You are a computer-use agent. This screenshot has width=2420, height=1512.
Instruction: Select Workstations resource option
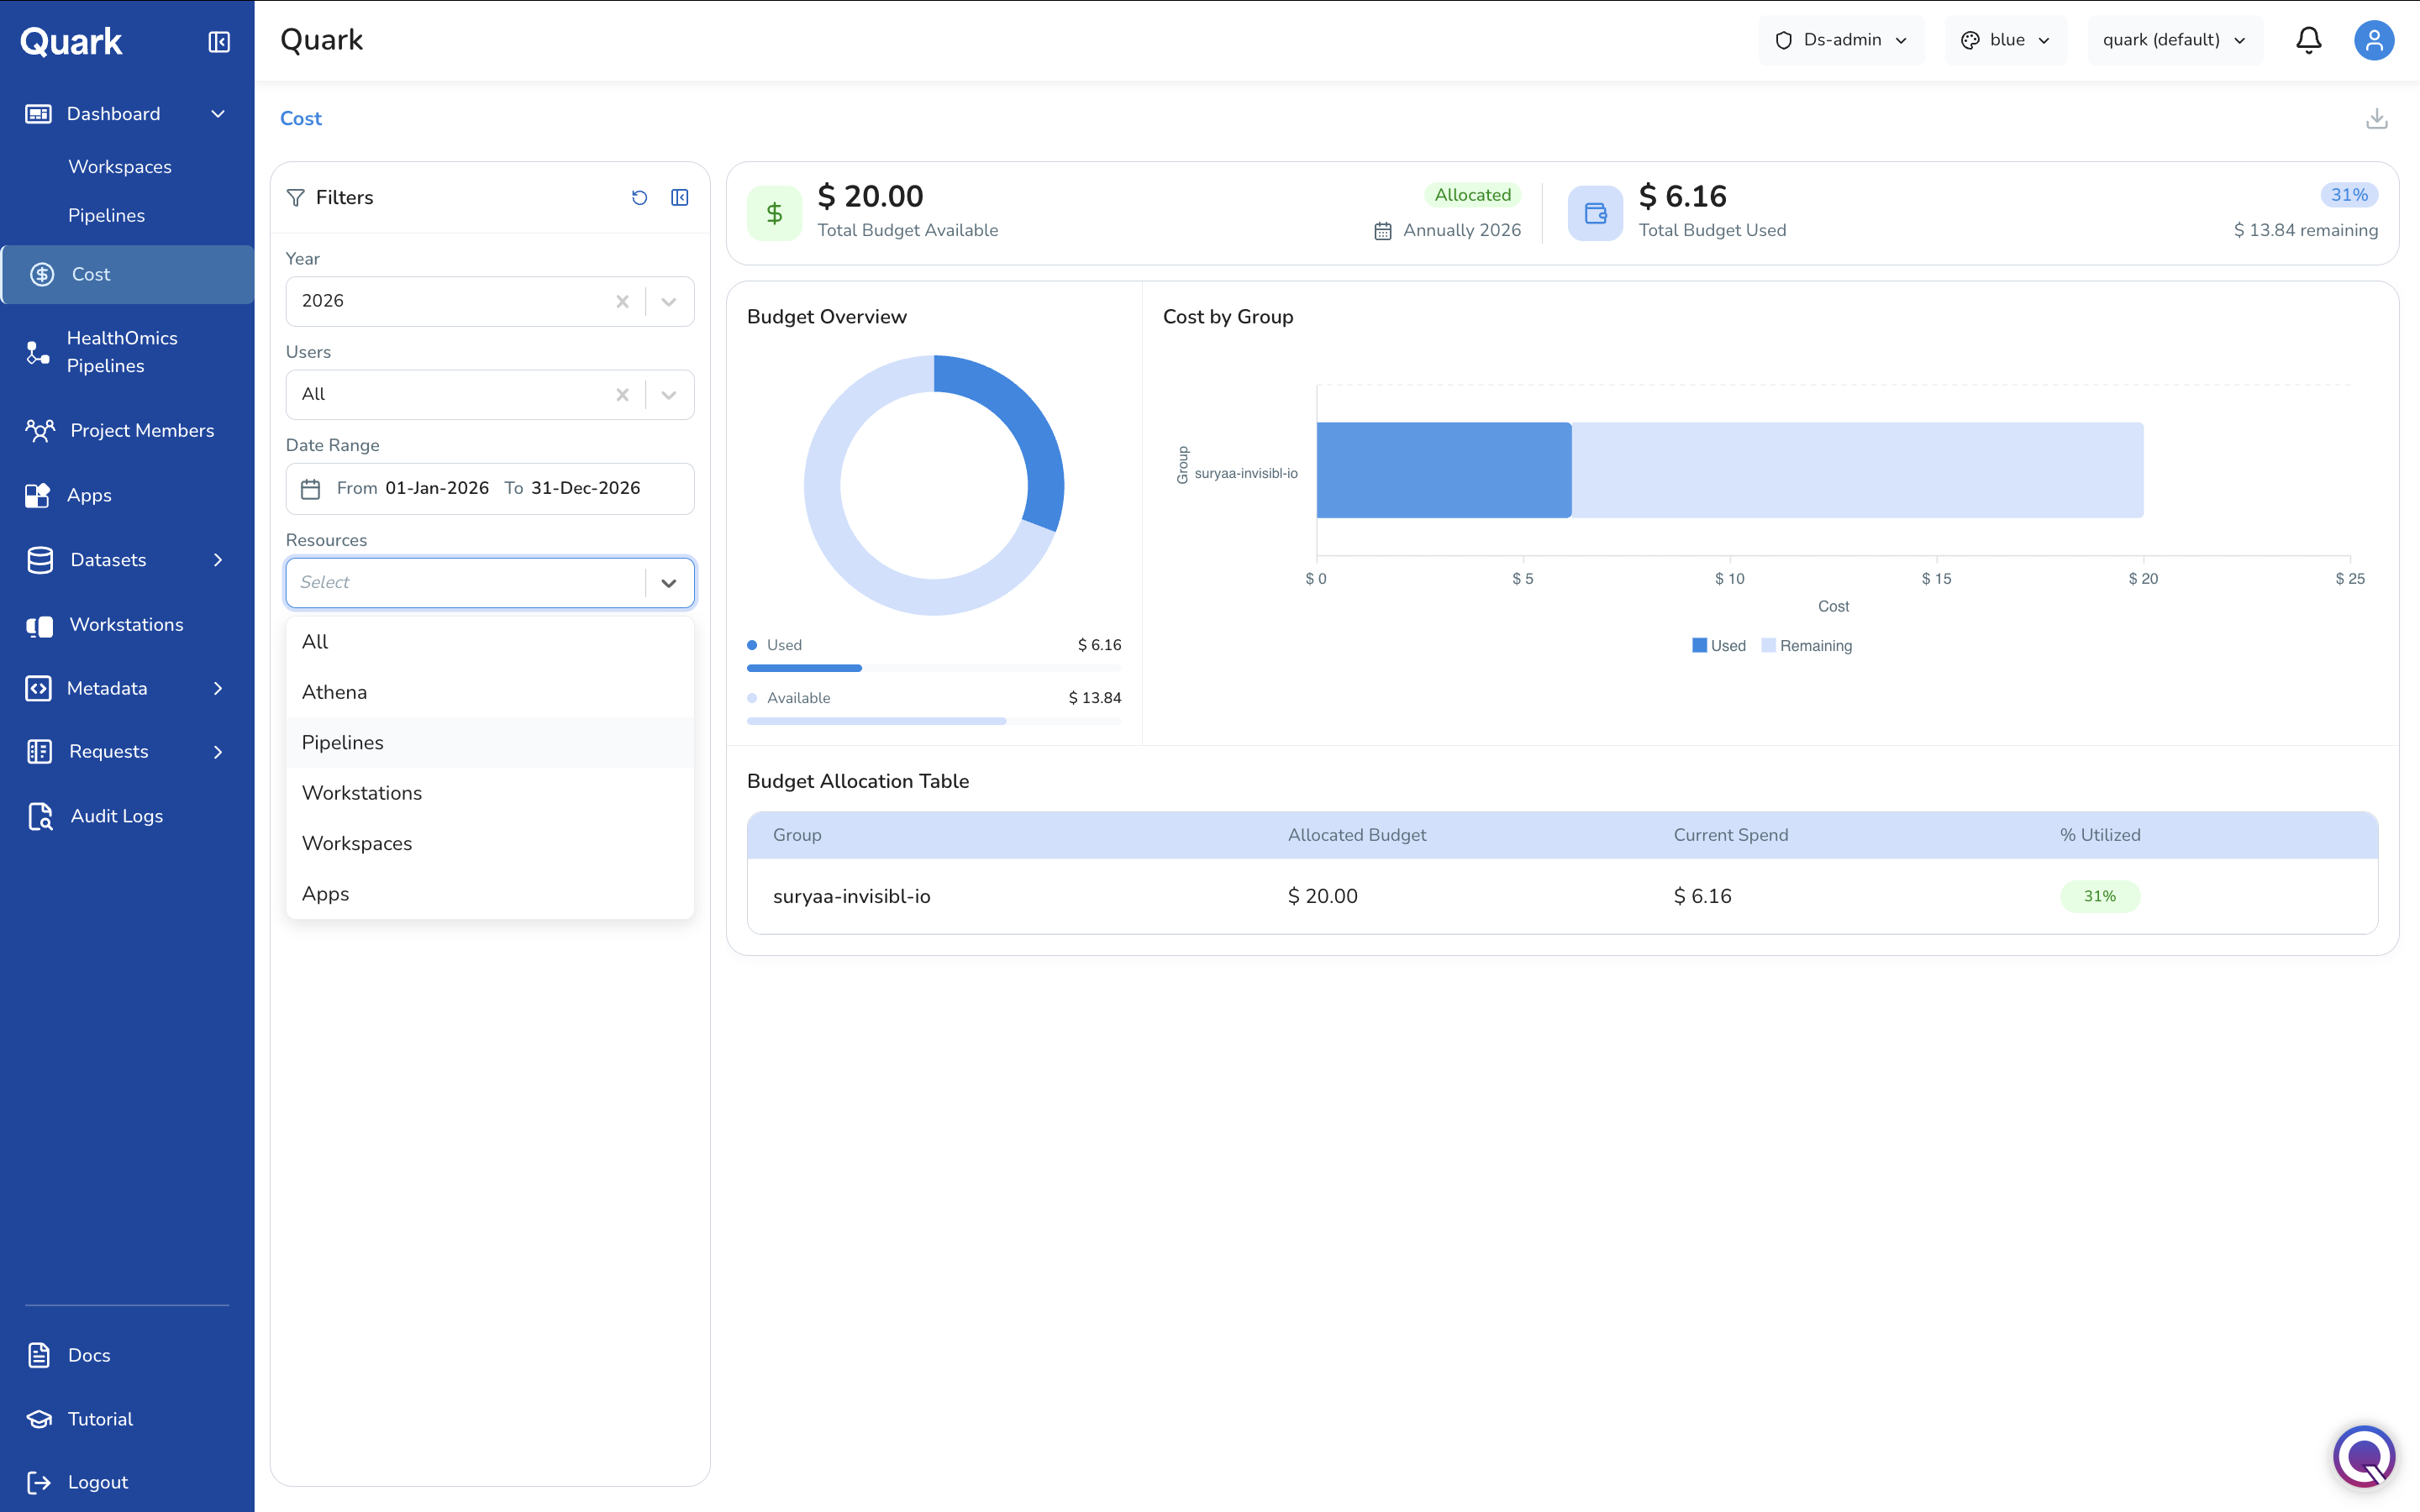click(x=490, y=793)
